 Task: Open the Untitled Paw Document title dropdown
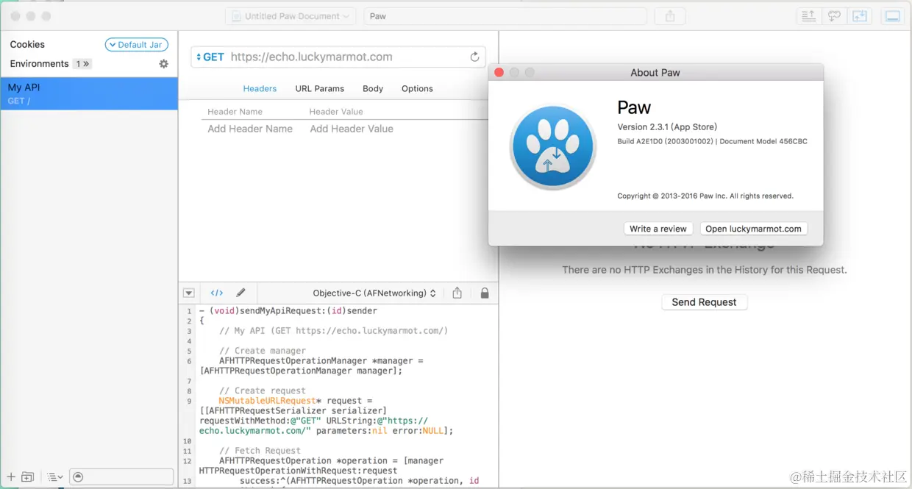[291, 16]
